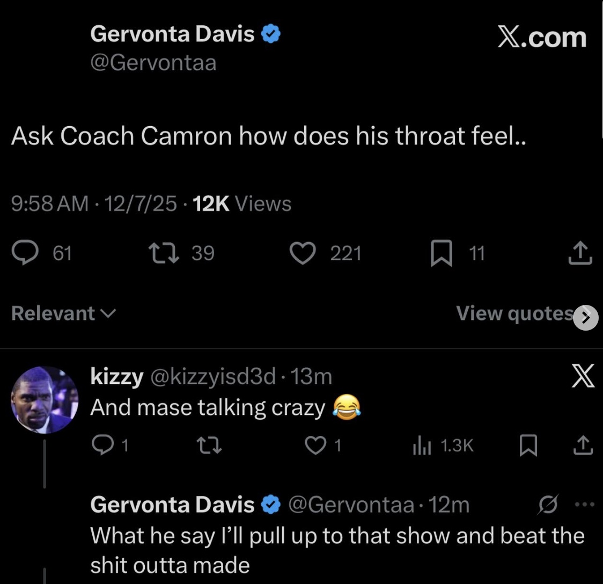The height and width of the screenshot is (584, 603).
Task: Bookmark kizzy's reply
Action: point(528,446)
